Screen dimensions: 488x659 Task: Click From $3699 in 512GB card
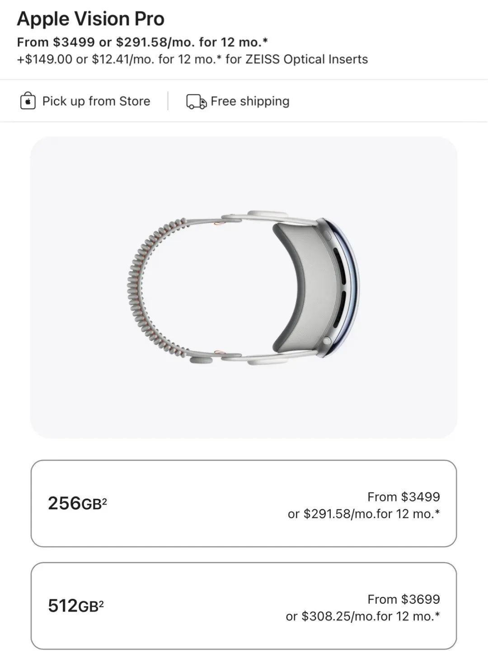pos(404,599)
